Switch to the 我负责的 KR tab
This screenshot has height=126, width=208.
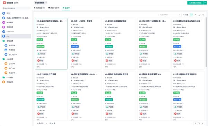(x=40, y=8)
